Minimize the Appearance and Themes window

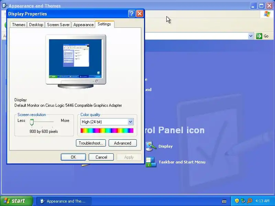253,6
